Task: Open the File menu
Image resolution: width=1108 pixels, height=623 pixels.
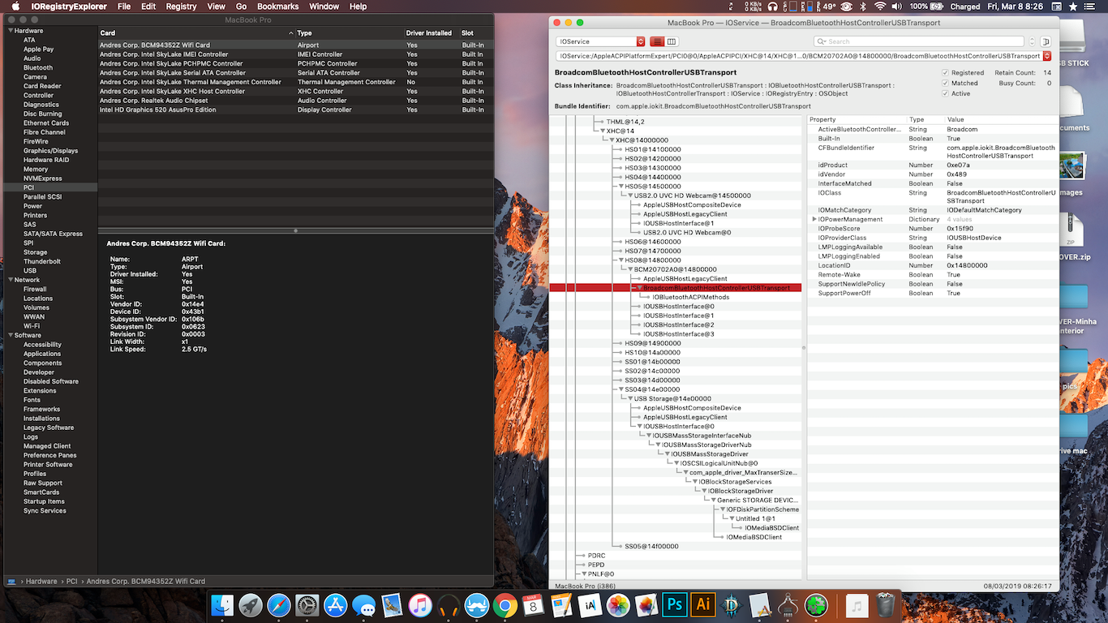Action: (124, 6)
